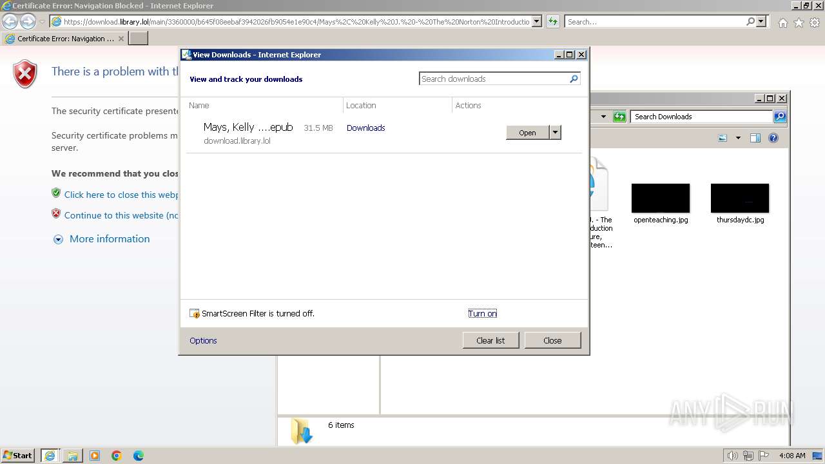
Task: Click the red shield certificate error icon
Action: point(25,74)
